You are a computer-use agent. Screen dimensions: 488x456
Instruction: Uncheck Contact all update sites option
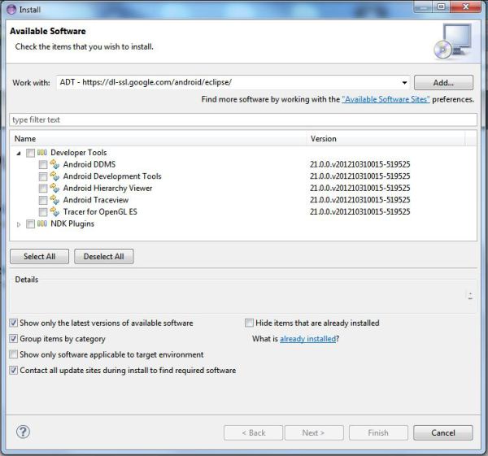(13, 370)
